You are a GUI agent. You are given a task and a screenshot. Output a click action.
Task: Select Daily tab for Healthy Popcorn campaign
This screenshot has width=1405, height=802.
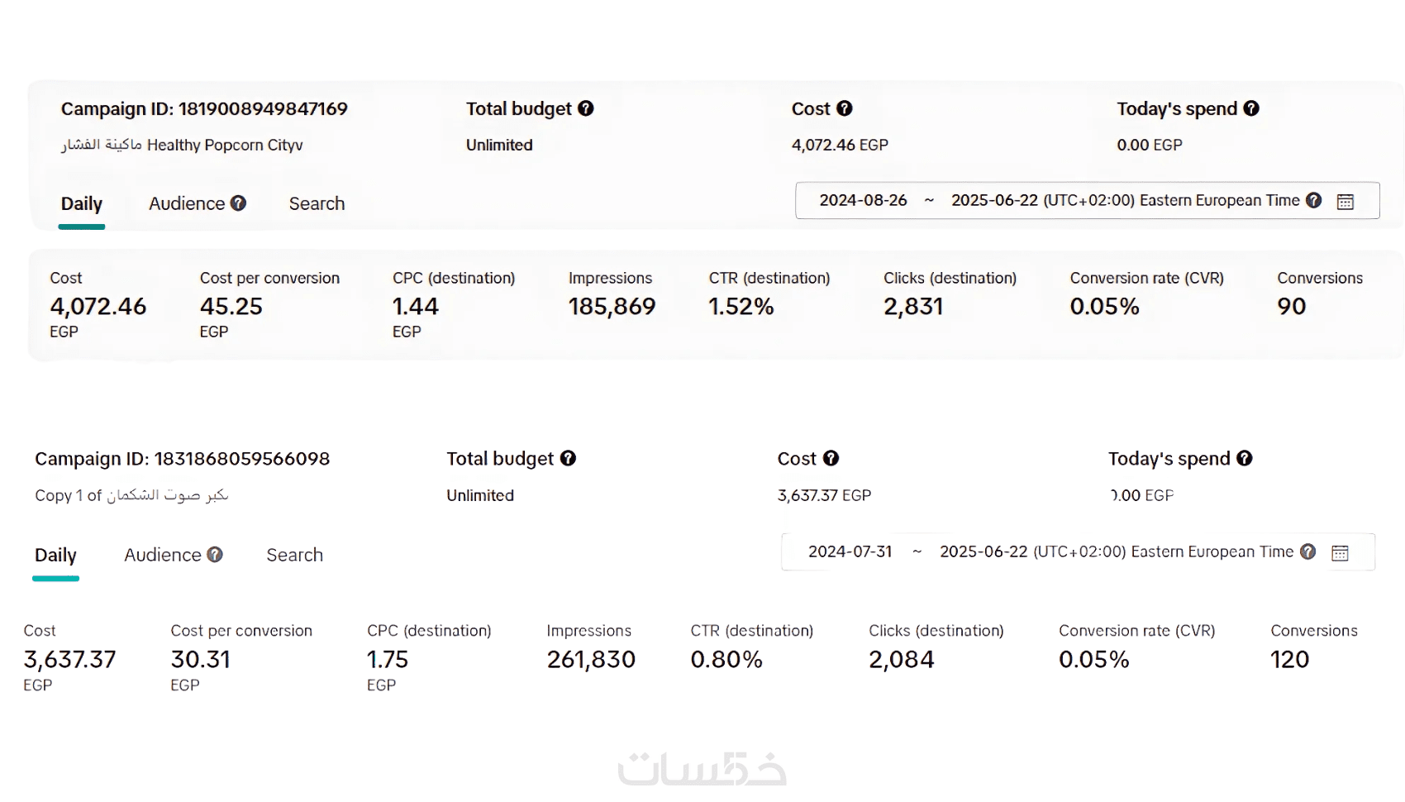tap(82, 204)
